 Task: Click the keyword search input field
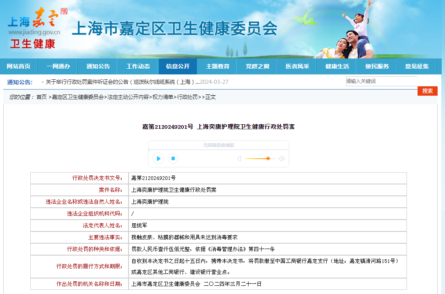pyautogui.click(x=381, y=81)
